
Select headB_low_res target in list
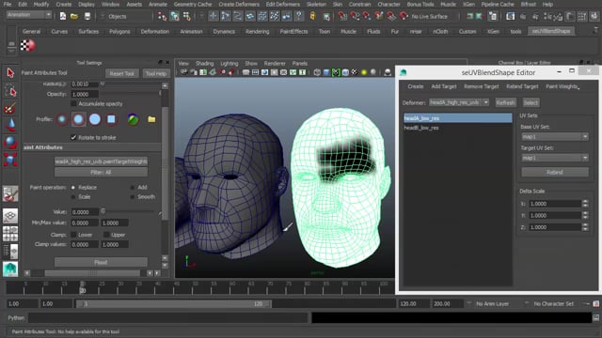click(458, 128)
